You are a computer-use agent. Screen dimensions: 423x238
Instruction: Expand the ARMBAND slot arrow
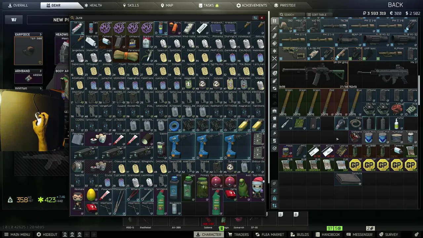(40, 71)
